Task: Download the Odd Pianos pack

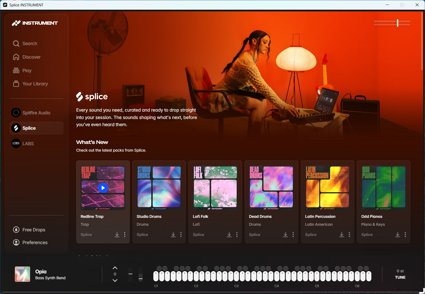Action: (398, 235)
